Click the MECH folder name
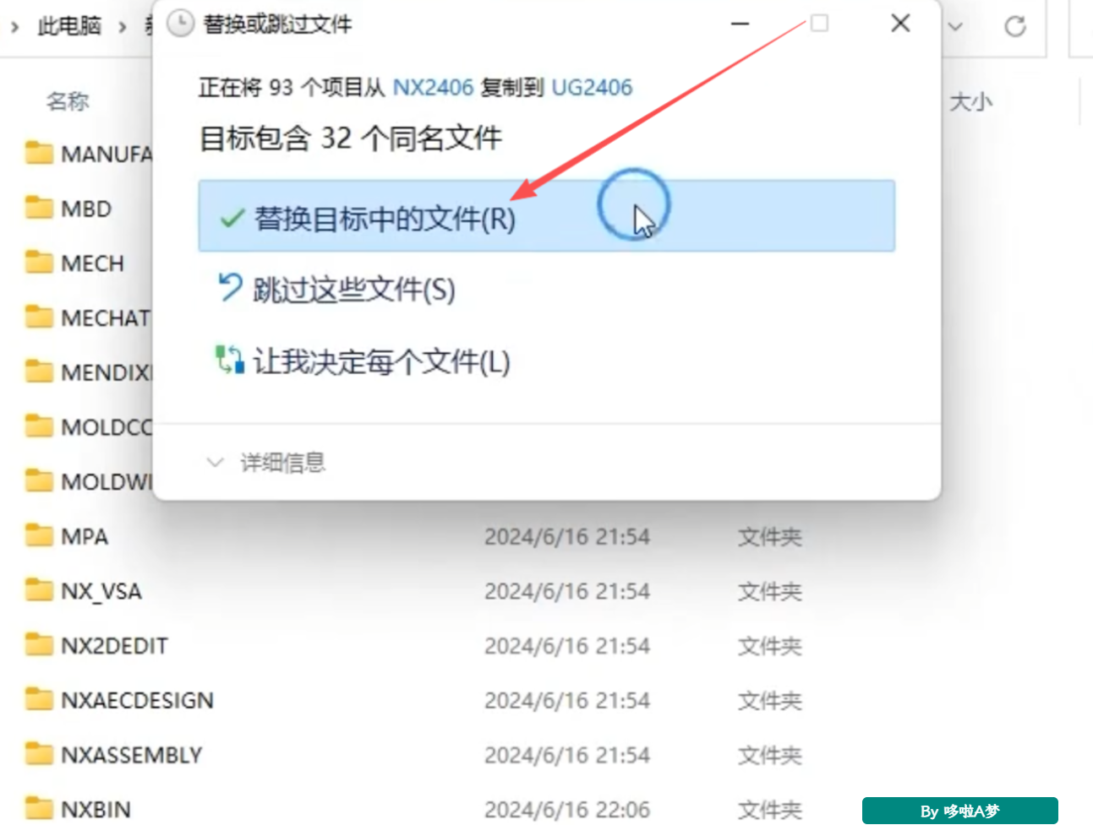 pyautogui.click(x=93, y=263)
